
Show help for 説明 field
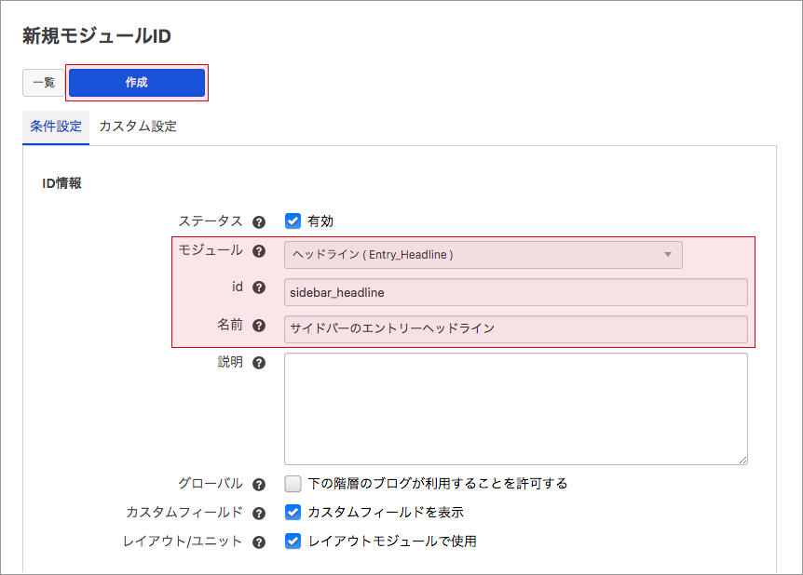click(x=259, y=363)
